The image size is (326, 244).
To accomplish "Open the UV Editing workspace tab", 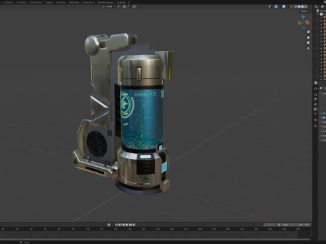I will pos(21,2).
